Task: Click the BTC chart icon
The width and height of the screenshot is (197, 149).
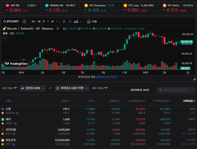Action: point(14,144)
